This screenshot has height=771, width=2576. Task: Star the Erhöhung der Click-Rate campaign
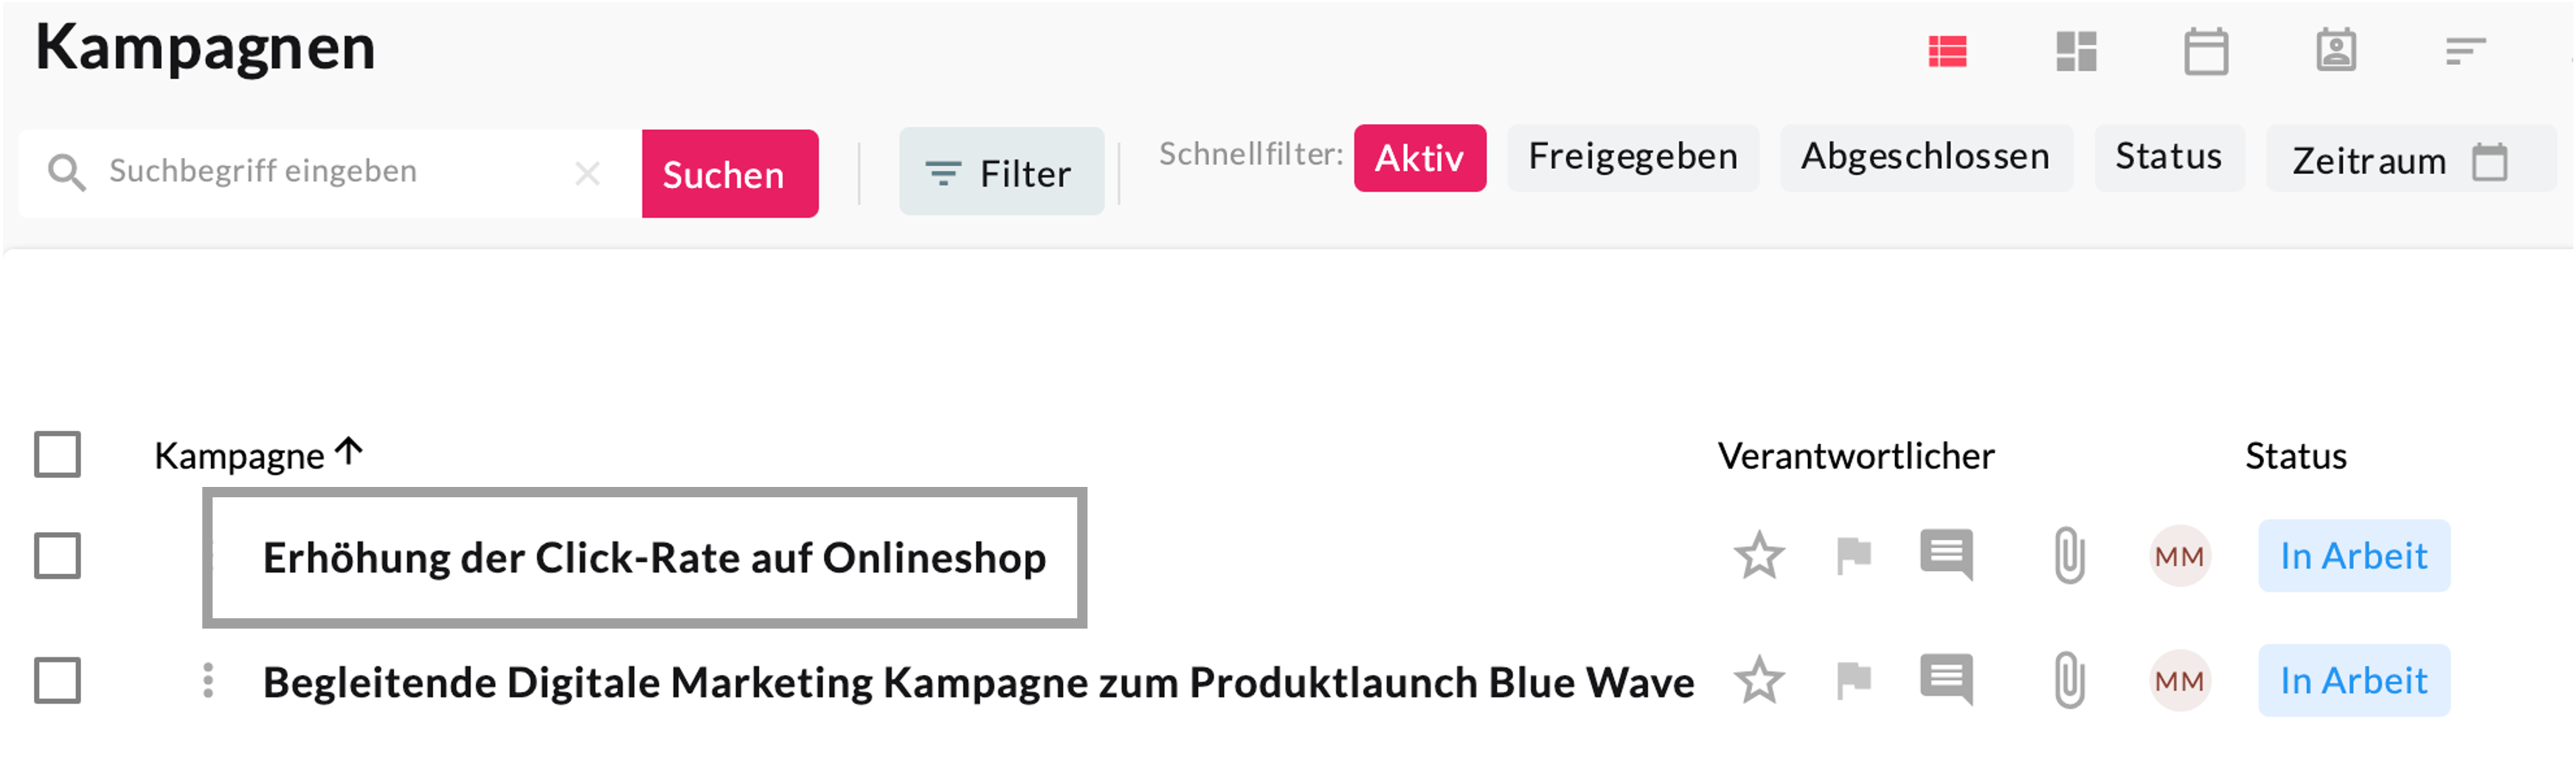[x=1758, y=556]
